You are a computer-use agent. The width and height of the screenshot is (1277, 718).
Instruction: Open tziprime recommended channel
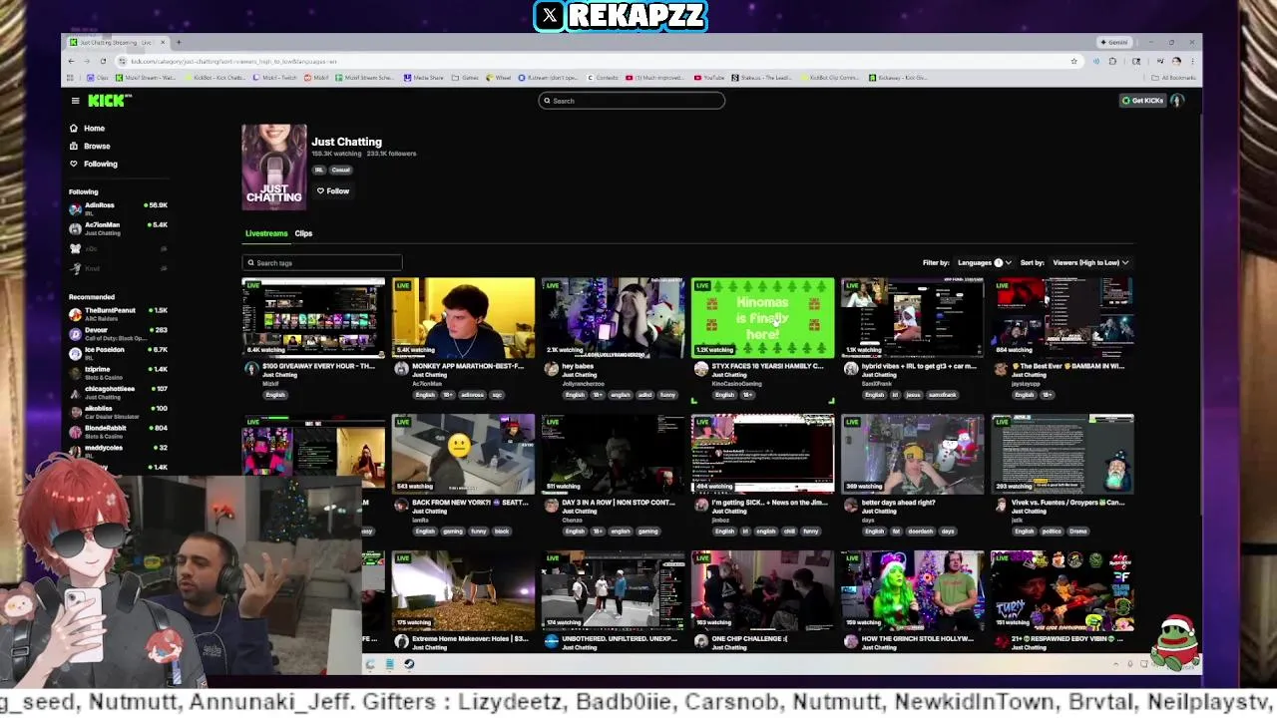tap(118, 373)
